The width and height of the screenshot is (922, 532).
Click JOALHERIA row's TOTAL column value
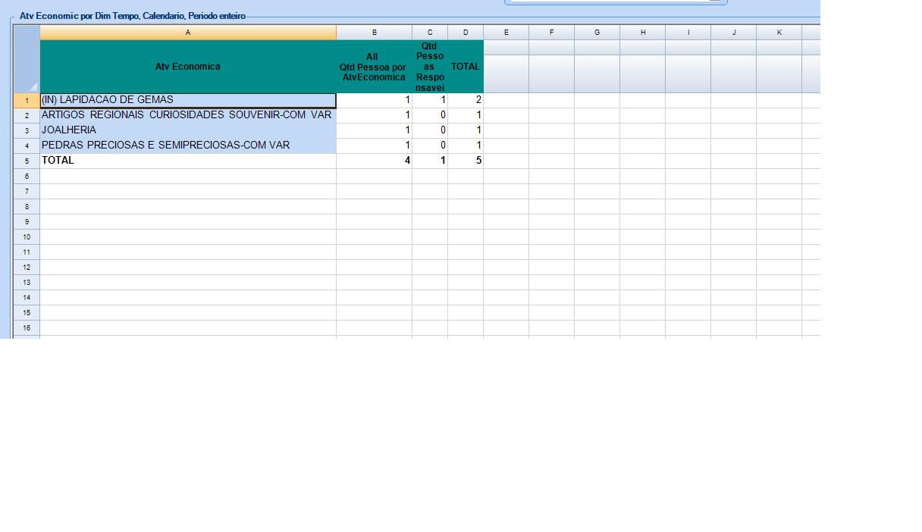tap(466, 130)
